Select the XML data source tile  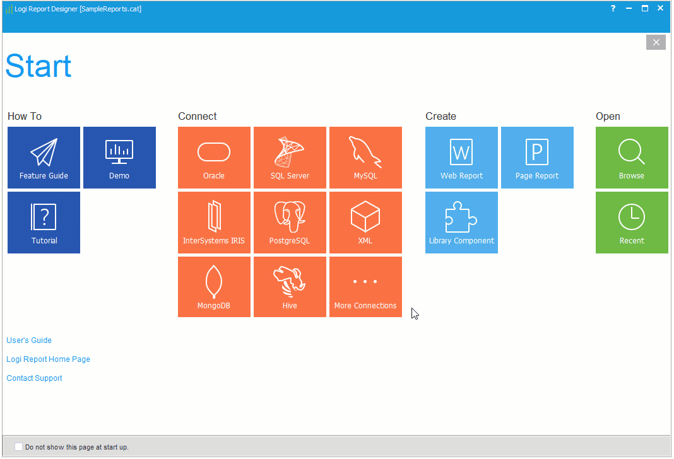(365, 222)
